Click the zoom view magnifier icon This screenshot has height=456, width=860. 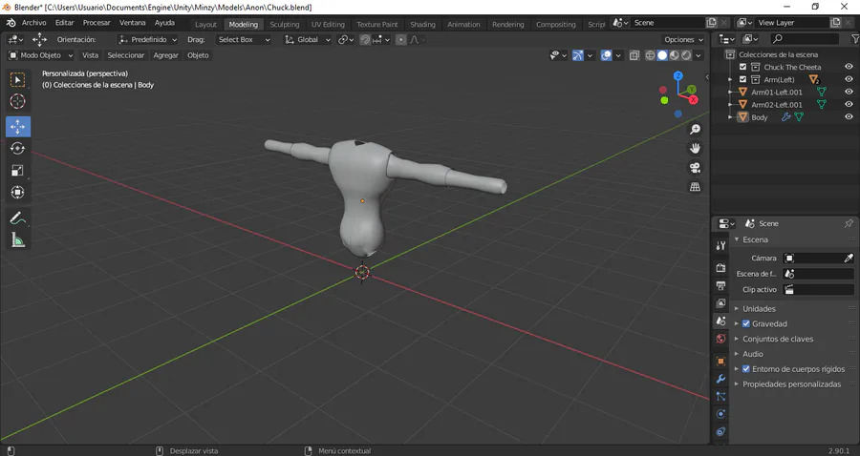695,129
